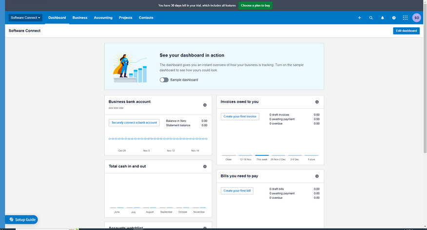Open the Contacts menu
The width and height of the screenshot is (427, 230).
click(x=146, y=18)
